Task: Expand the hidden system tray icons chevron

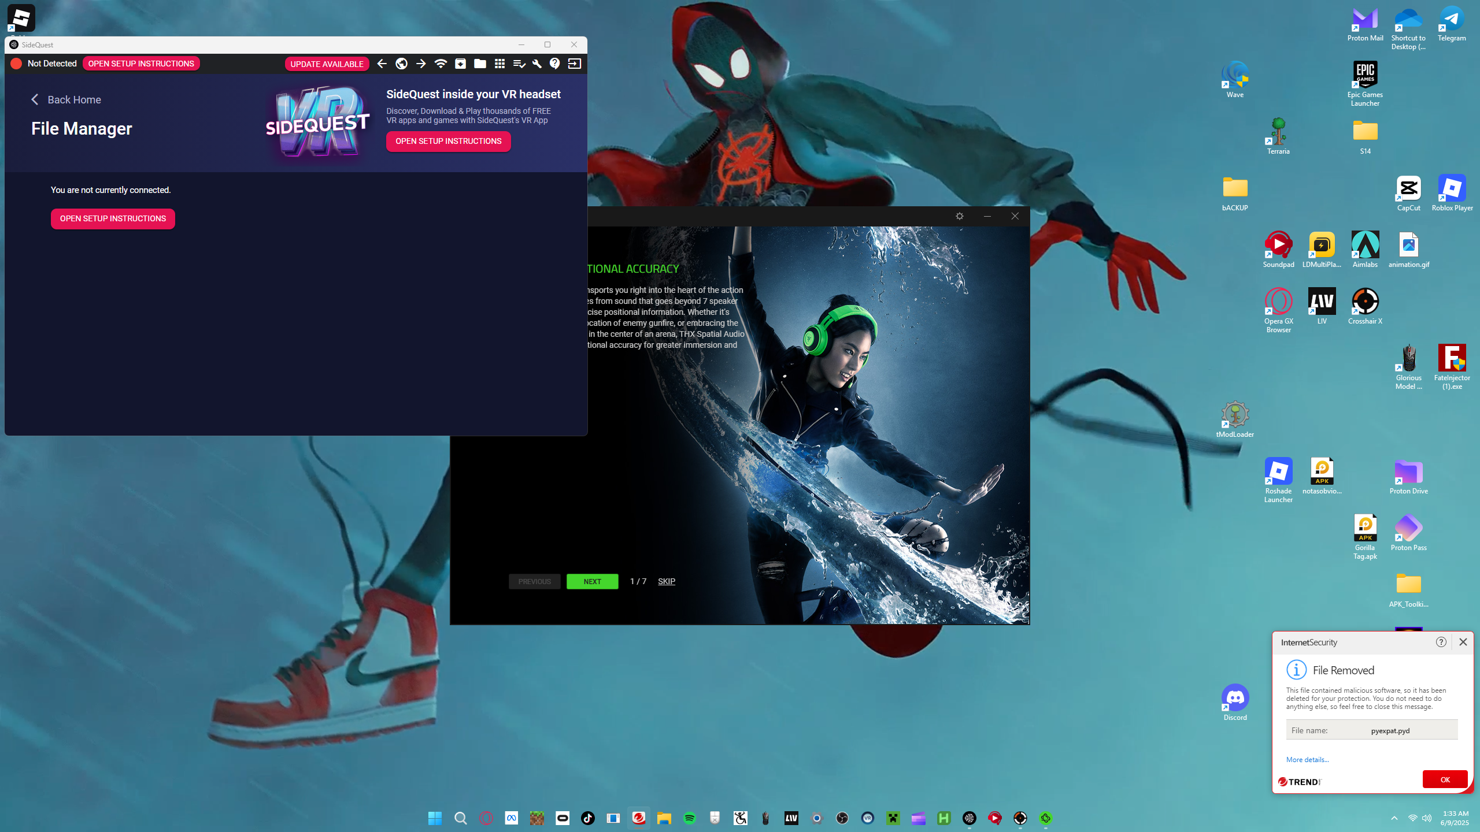Action: 1394,818
